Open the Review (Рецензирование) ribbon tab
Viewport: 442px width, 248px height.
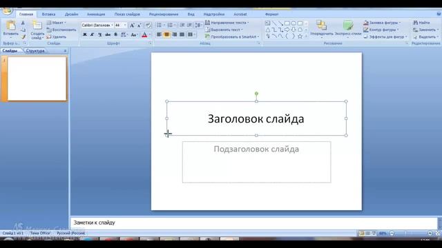(x=164, y=14)
